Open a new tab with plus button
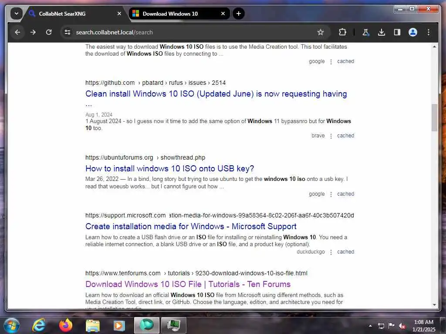The height and width of the screenshot is (334, 446). point(238,13)
